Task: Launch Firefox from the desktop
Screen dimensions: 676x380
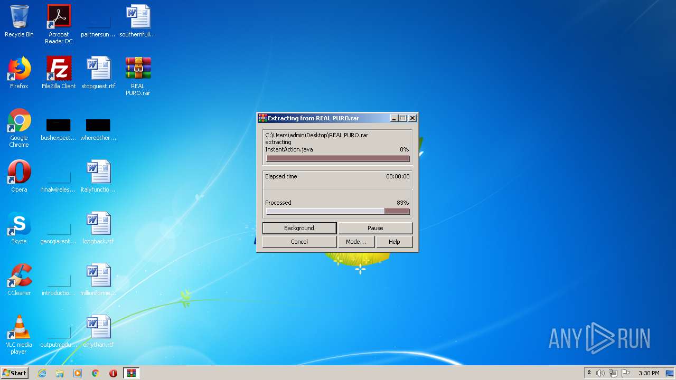Action: (19, 73)
